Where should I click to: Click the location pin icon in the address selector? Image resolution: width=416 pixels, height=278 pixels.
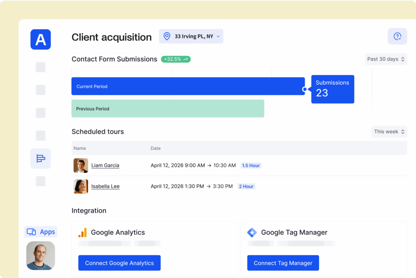tap(167, 36)
